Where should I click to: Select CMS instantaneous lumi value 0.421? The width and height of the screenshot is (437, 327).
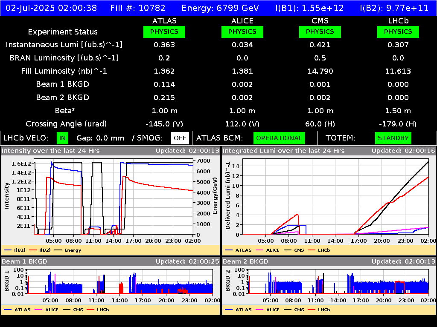point(320,45)
